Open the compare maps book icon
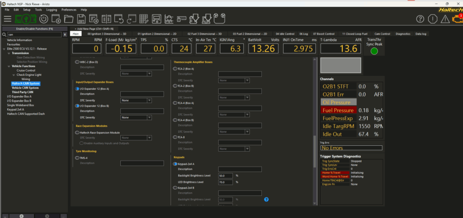This screenshot has height=218, width=463. pos(106,19)
